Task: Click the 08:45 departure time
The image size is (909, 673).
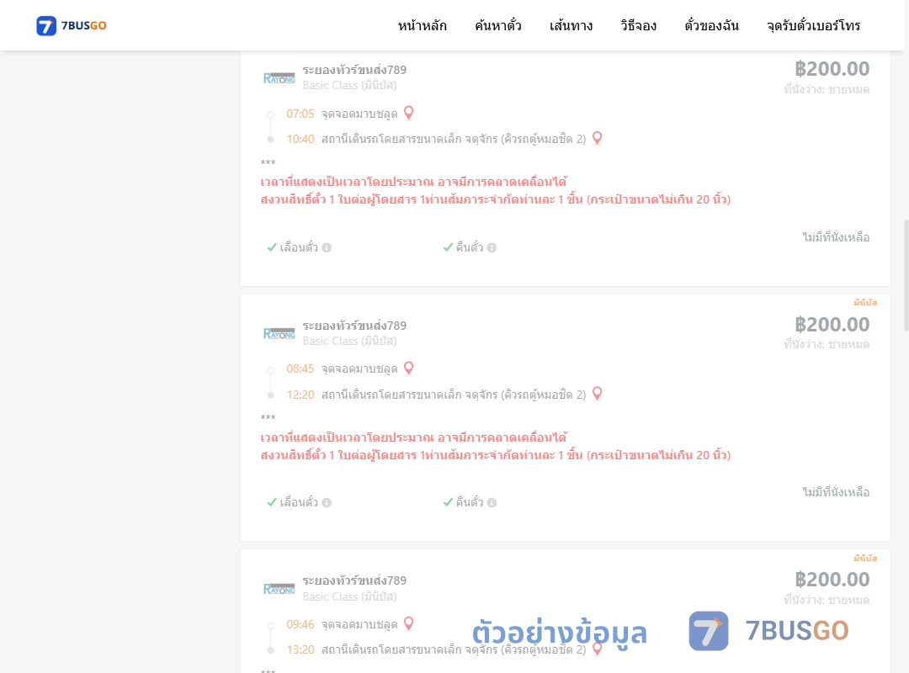Action: tap(300, 368)
